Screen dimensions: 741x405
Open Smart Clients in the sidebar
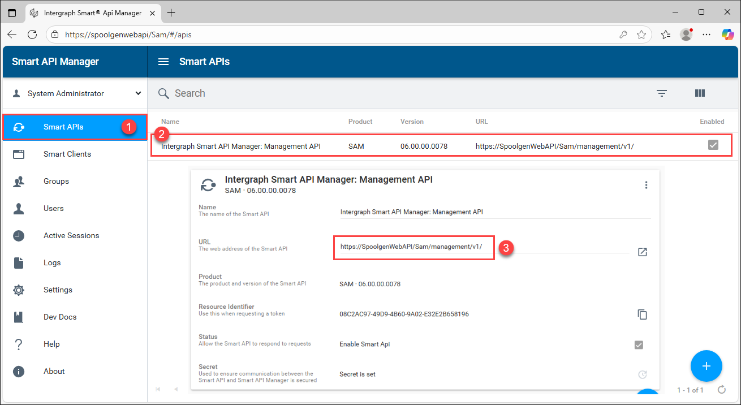click(x=67, y=154)
